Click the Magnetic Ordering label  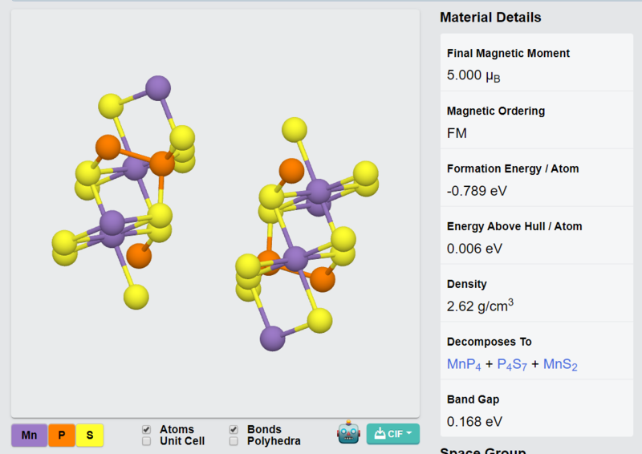point(495,111)
